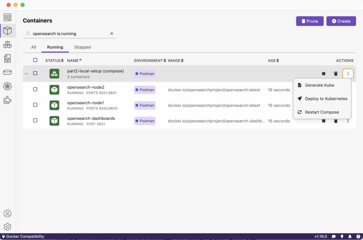Open the feedback chat bubble icon
The height and width of the screenshot is (240, 363).
click(334, 236)
